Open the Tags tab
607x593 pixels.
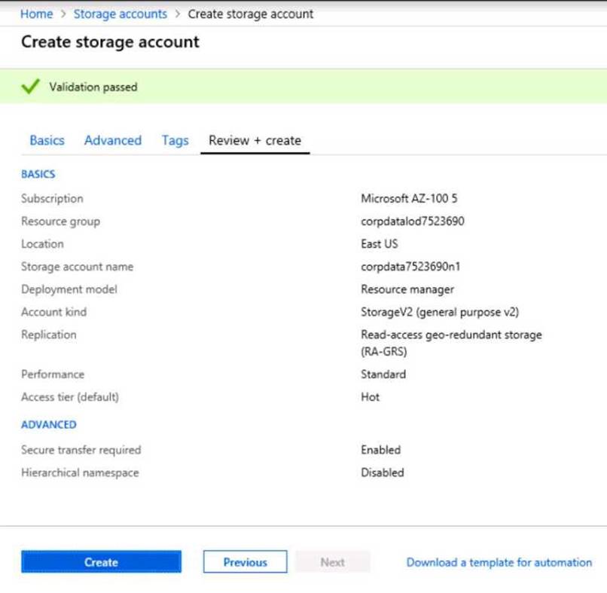click(175, 140)
